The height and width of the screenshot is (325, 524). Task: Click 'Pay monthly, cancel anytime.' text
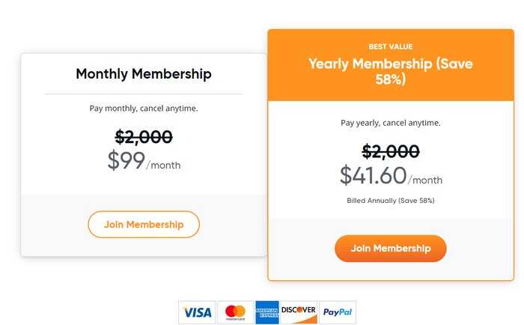144,109
